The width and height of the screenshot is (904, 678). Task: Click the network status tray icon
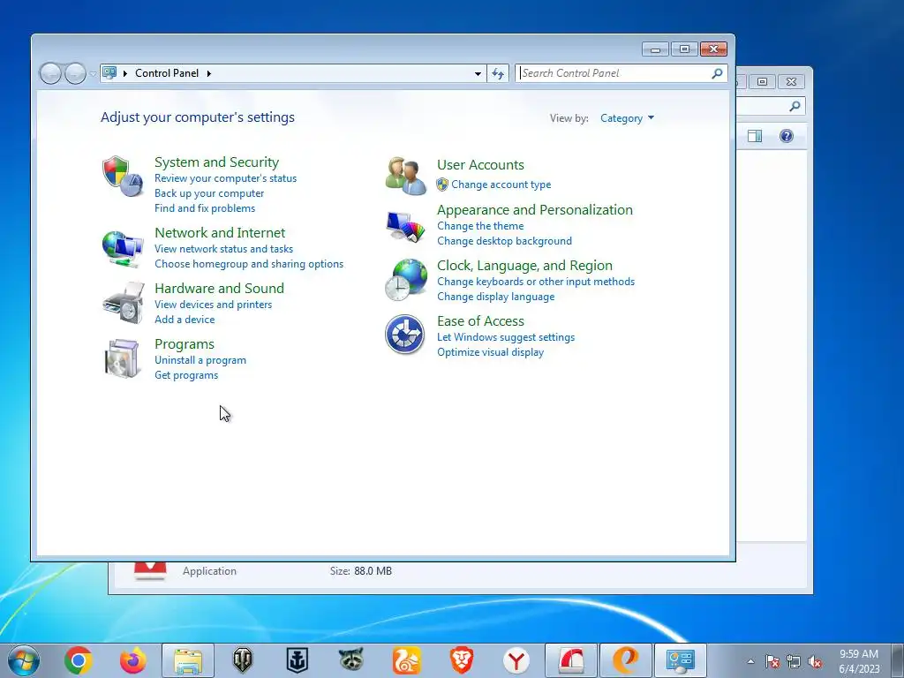pos(794,662)
